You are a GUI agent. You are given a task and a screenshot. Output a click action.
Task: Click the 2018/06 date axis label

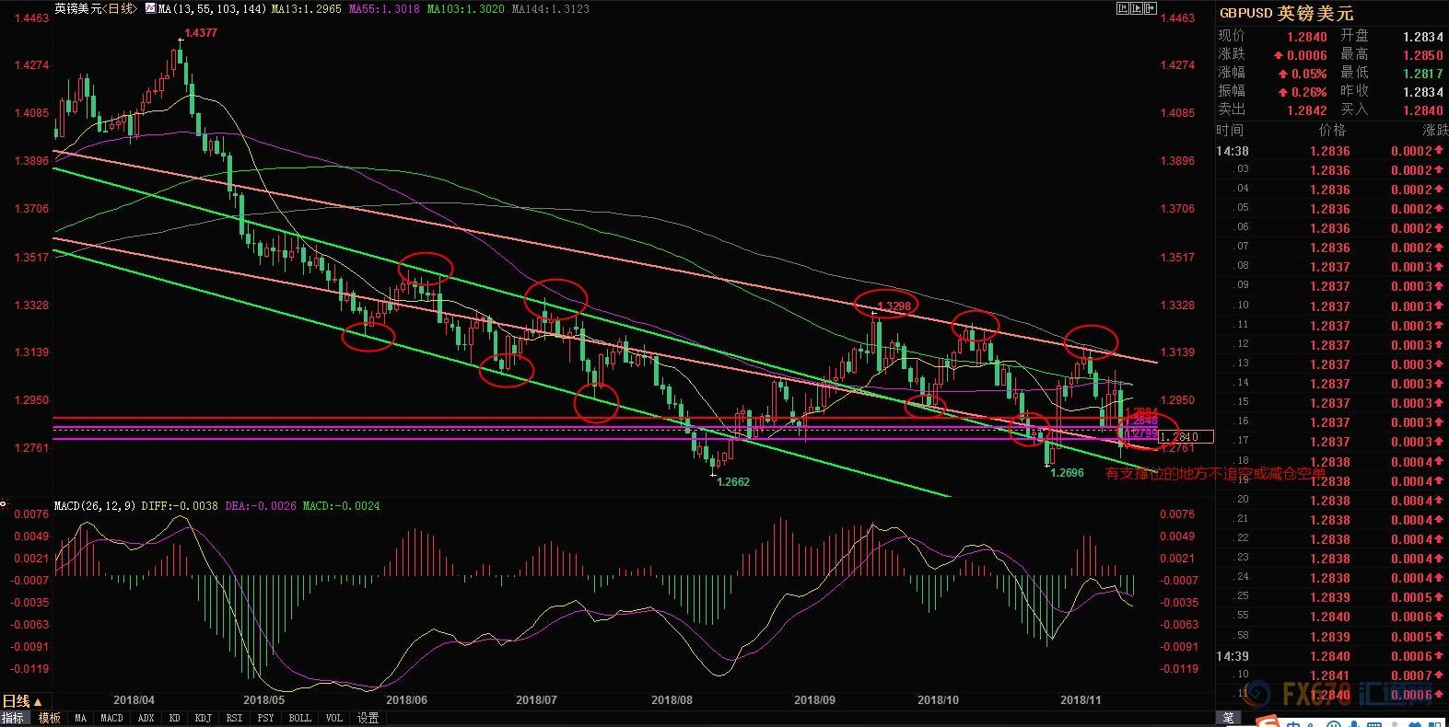pos(406,699)
